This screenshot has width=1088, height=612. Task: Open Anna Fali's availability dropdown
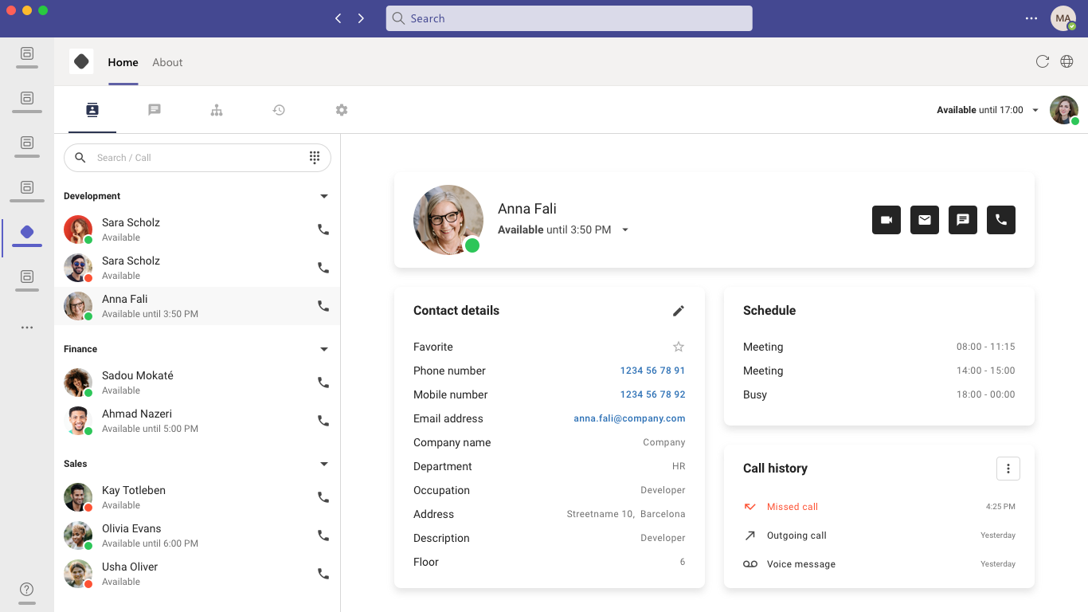625,229
